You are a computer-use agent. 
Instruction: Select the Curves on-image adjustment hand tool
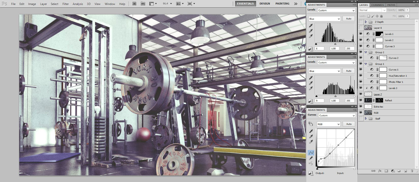311,124
